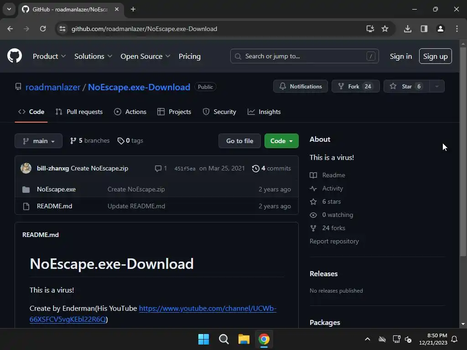Screen dimensions: 467x350
Task: Expand the Open Source menu
Action: click(x=145, y=56)
